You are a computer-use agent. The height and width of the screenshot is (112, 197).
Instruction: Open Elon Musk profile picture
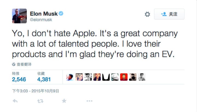click(x=19, y=16)
